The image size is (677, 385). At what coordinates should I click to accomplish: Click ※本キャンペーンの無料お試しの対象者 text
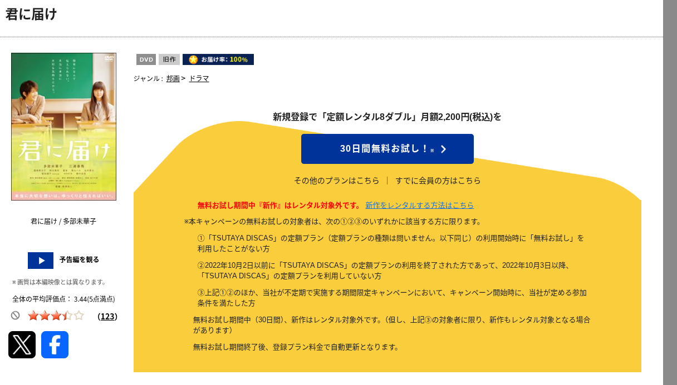[x=333, y=221]
